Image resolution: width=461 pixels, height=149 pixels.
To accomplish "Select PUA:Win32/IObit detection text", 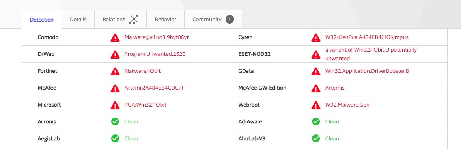I will click(145, 105).
